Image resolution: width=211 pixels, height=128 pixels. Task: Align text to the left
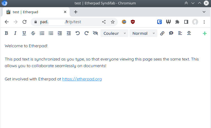pyautogui.click(x=180, y=33)
